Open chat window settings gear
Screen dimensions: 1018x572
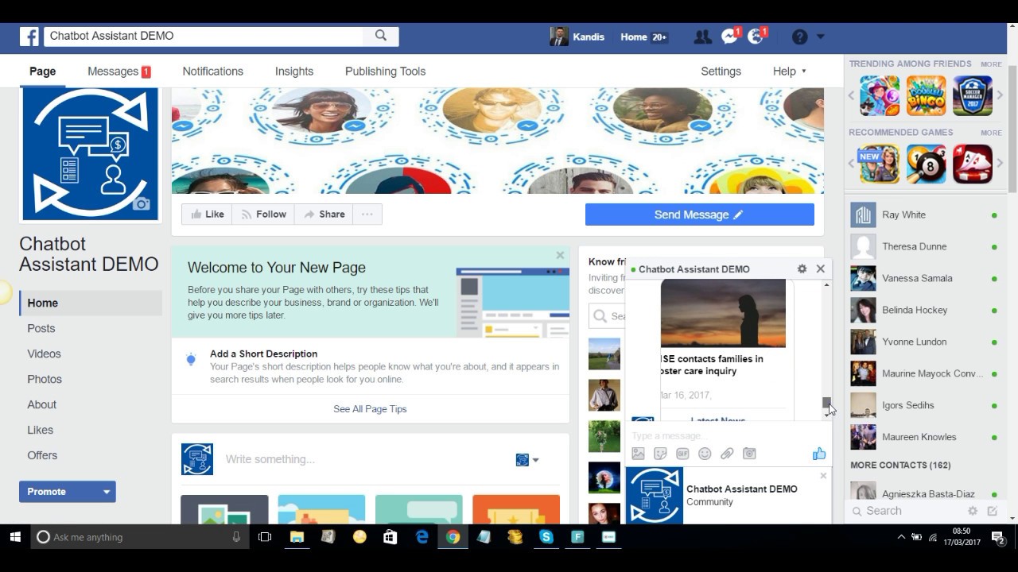[802, 269]
